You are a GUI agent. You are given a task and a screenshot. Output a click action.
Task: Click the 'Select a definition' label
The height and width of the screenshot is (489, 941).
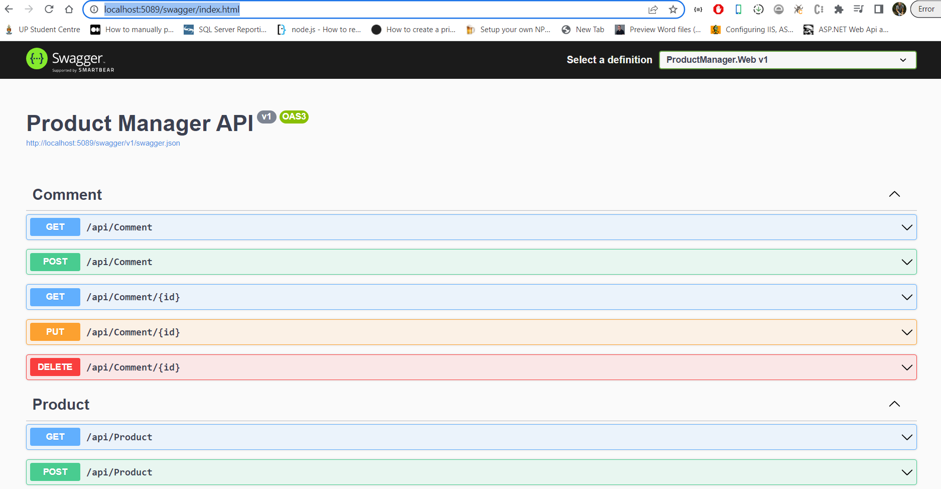[x=609, y=60]
